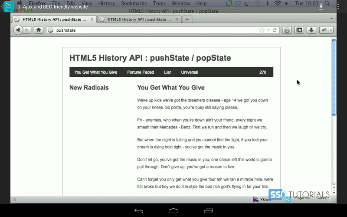Open the Fortune Faded nav link
The height and width of the screenshot is (217, 347).
pyautogui.click(x=141, y=72)
